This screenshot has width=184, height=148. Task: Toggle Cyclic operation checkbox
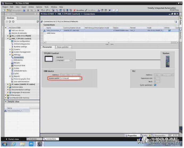click(155, 85)
